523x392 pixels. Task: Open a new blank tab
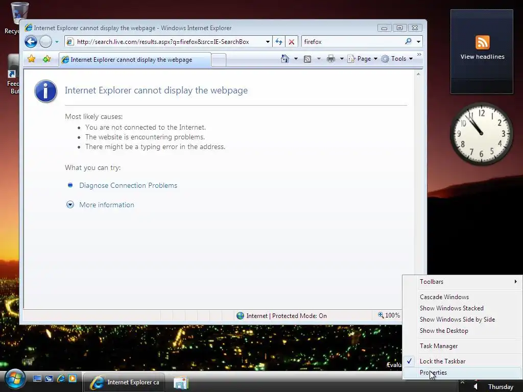point(219,60)
